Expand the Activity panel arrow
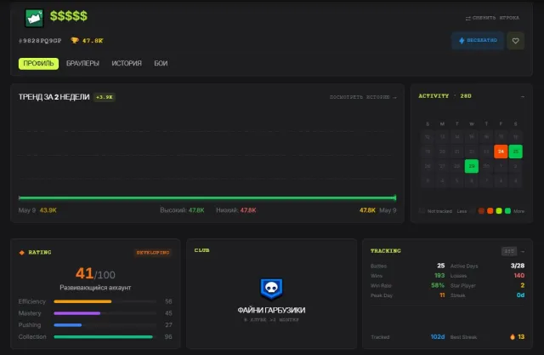The width and height of the screenshot is (544, 355). pyautogui.click(x=523, y=96)
